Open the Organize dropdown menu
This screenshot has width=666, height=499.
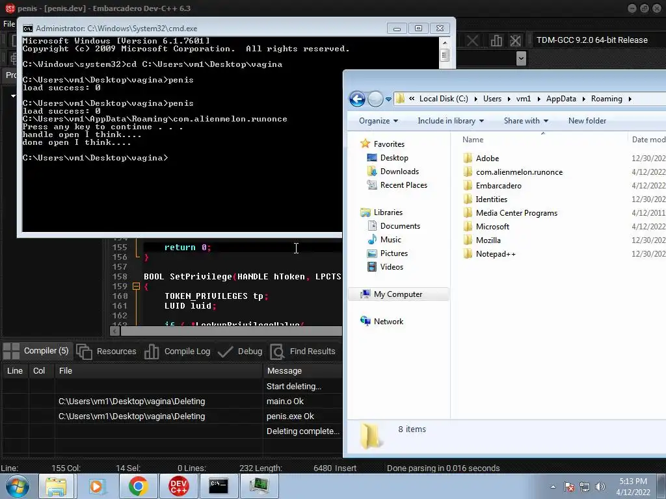pos(379,121)
